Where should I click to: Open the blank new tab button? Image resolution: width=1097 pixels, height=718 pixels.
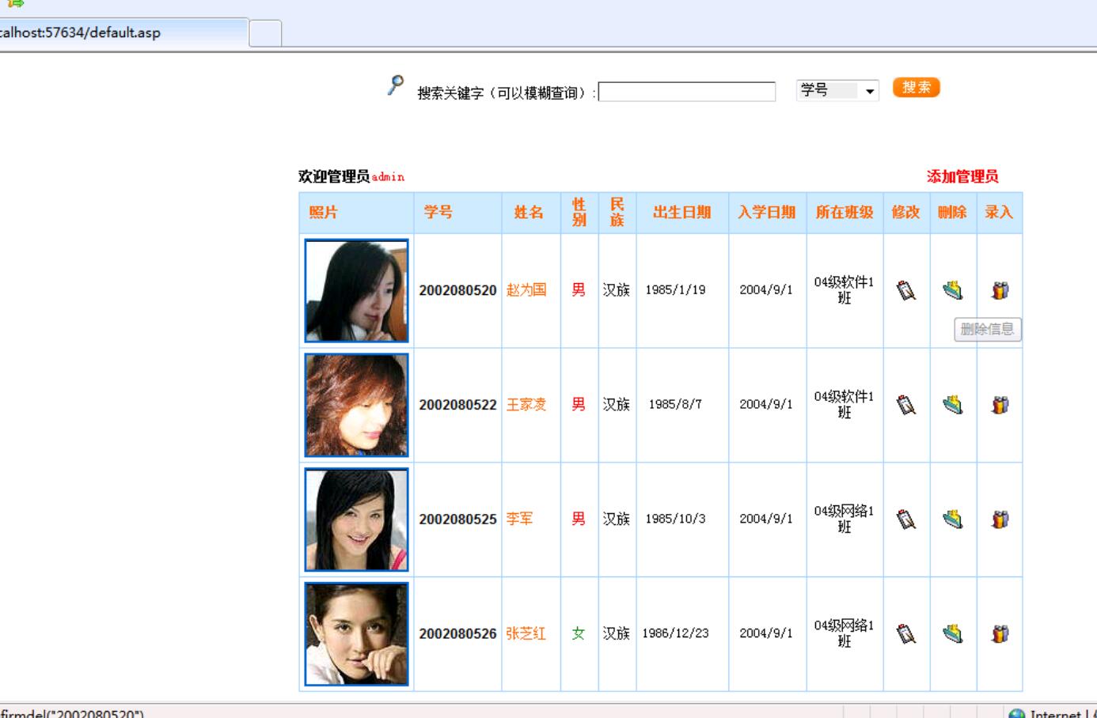tap(266, 33)
